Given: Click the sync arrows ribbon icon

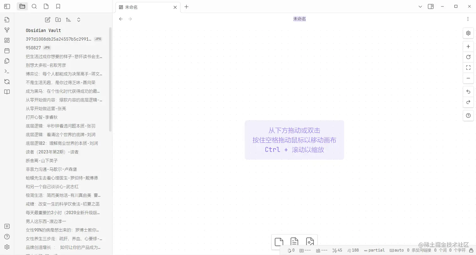Looking at the screenshot, I should [x=7, y=82].
